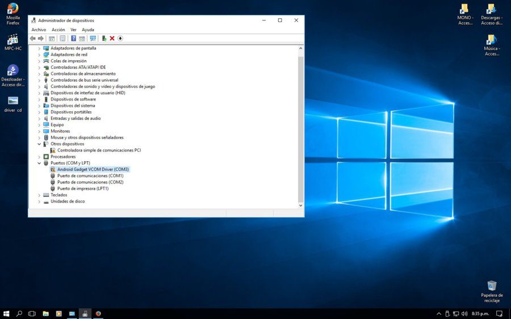
Task: Expand the Monitores node
Action: [x=39, y=131]
